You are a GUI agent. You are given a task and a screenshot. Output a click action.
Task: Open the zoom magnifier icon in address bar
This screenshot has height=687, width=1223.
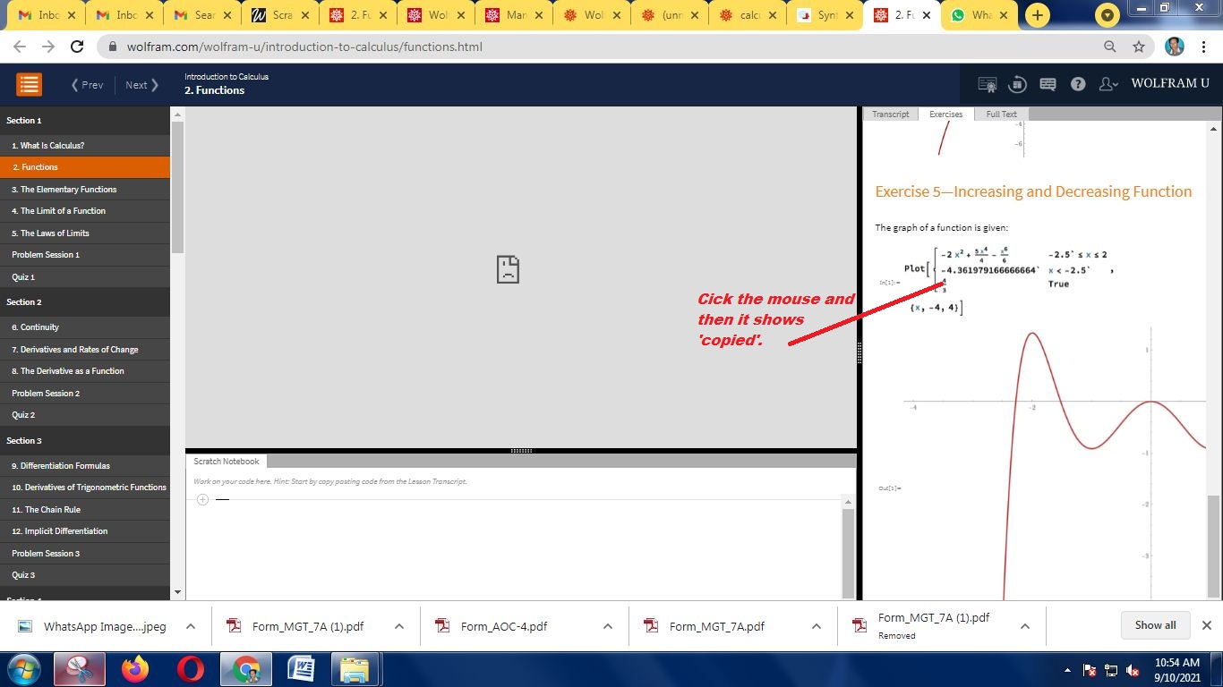(x=1110, y=47)
